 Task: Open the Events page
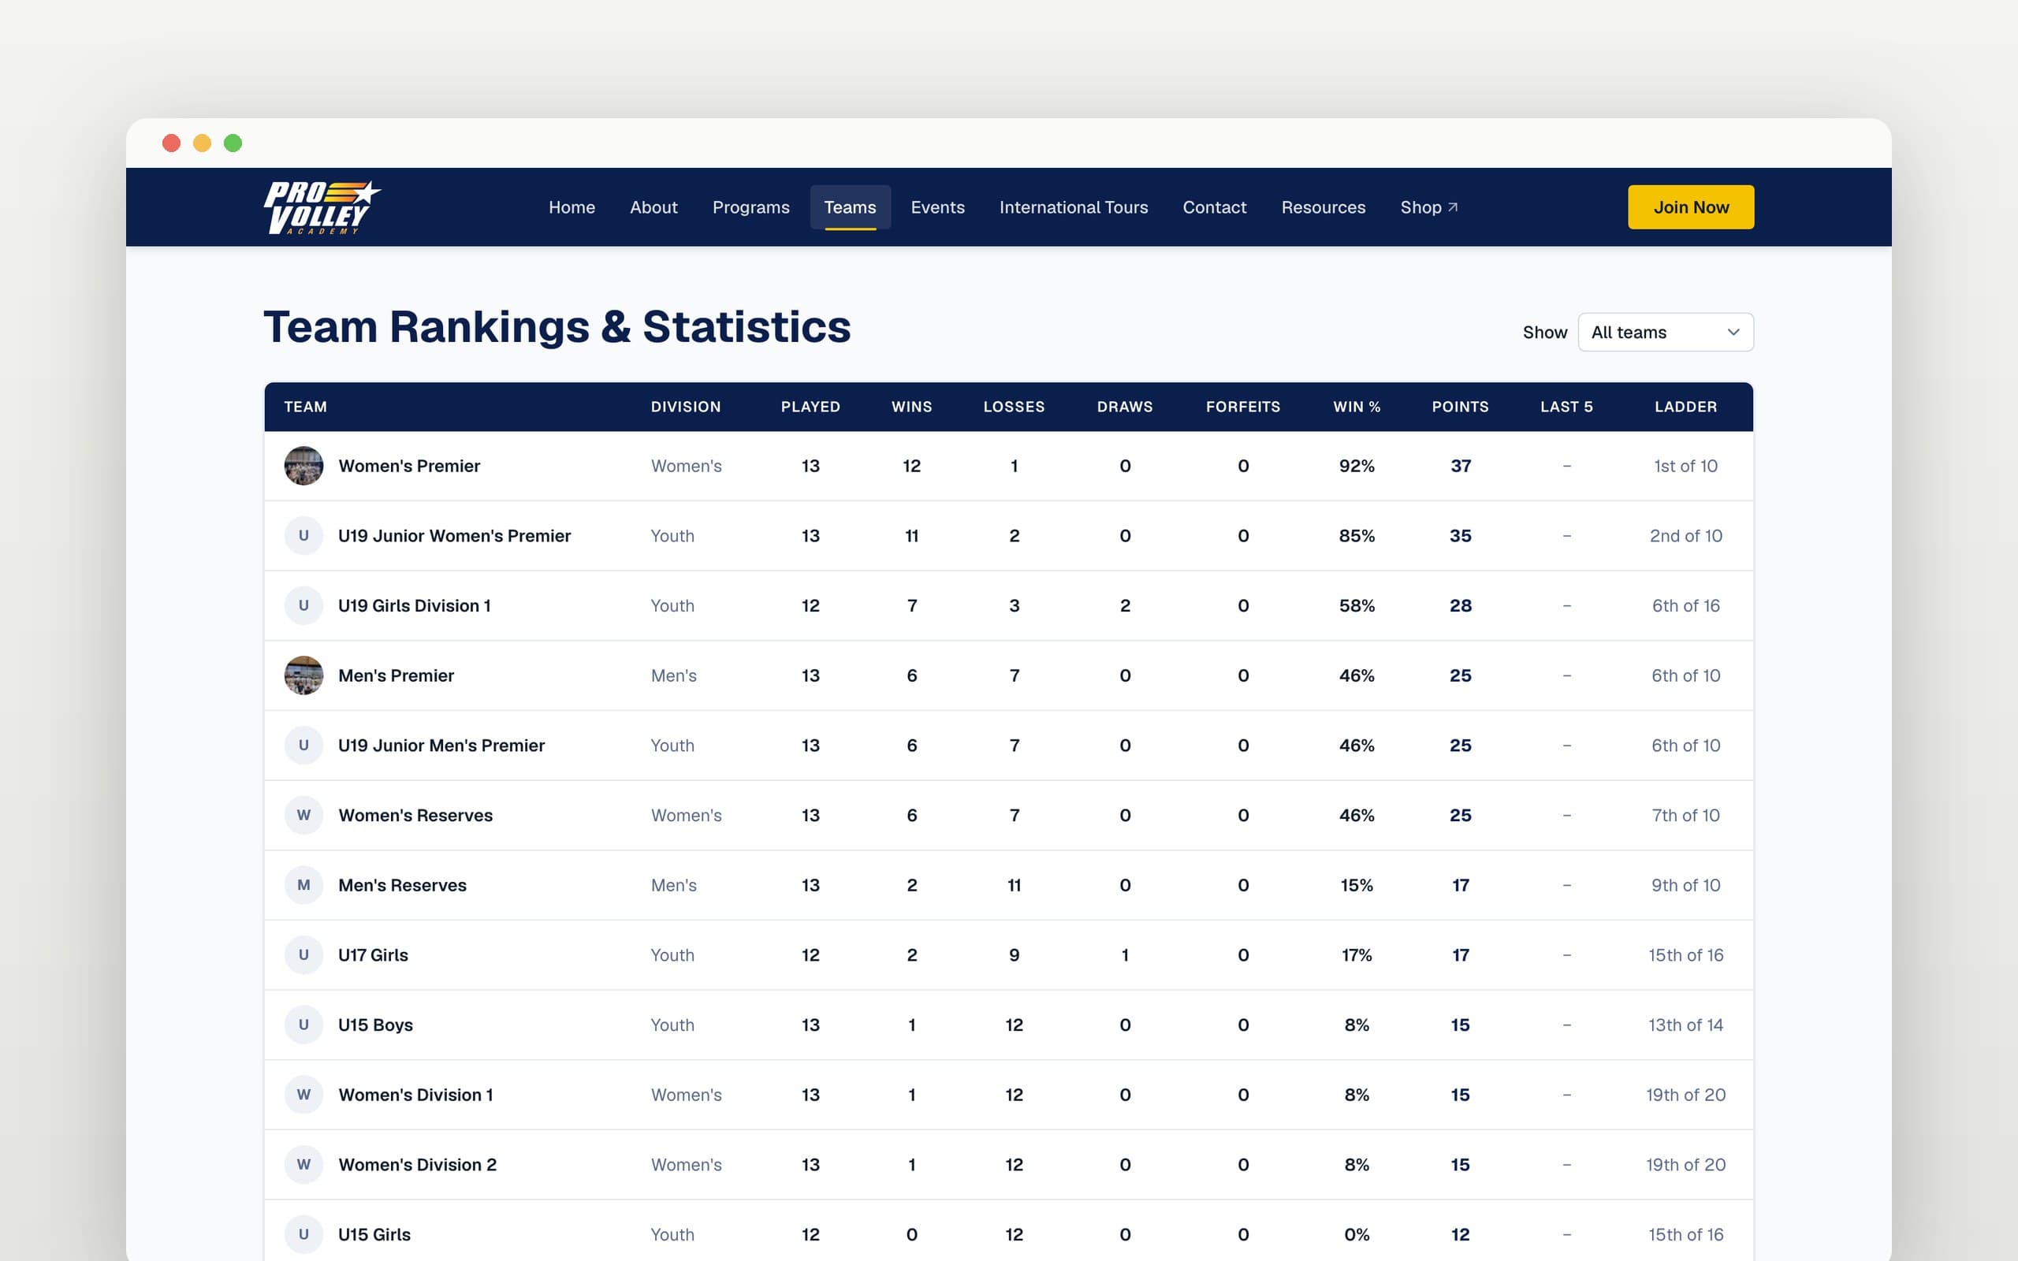(937, 206)
